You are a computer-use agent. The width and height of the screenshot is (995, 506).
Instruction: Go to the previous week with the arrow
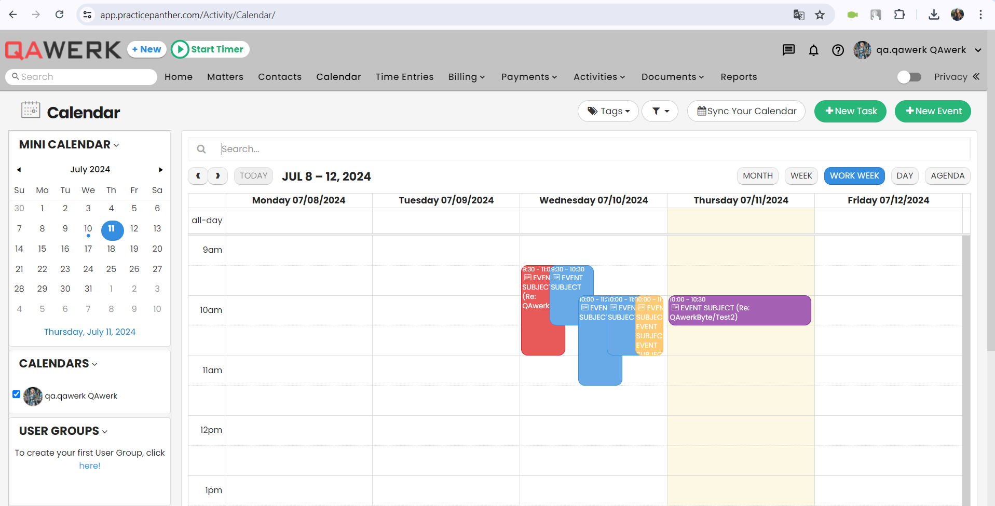198,176
